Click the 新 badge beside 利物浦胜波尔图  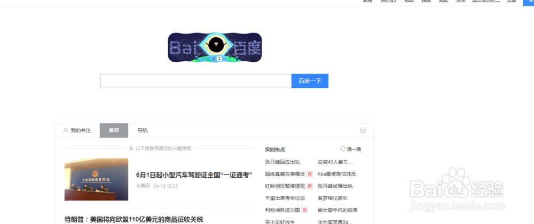pos(305,210)
